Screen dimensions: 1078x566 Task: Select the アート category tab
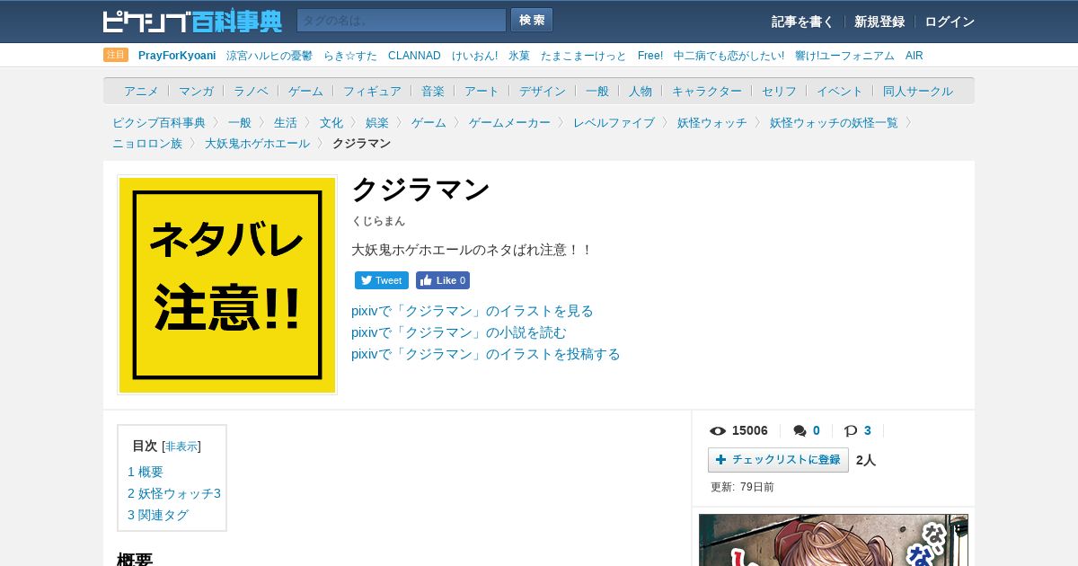tap(482, 91)
